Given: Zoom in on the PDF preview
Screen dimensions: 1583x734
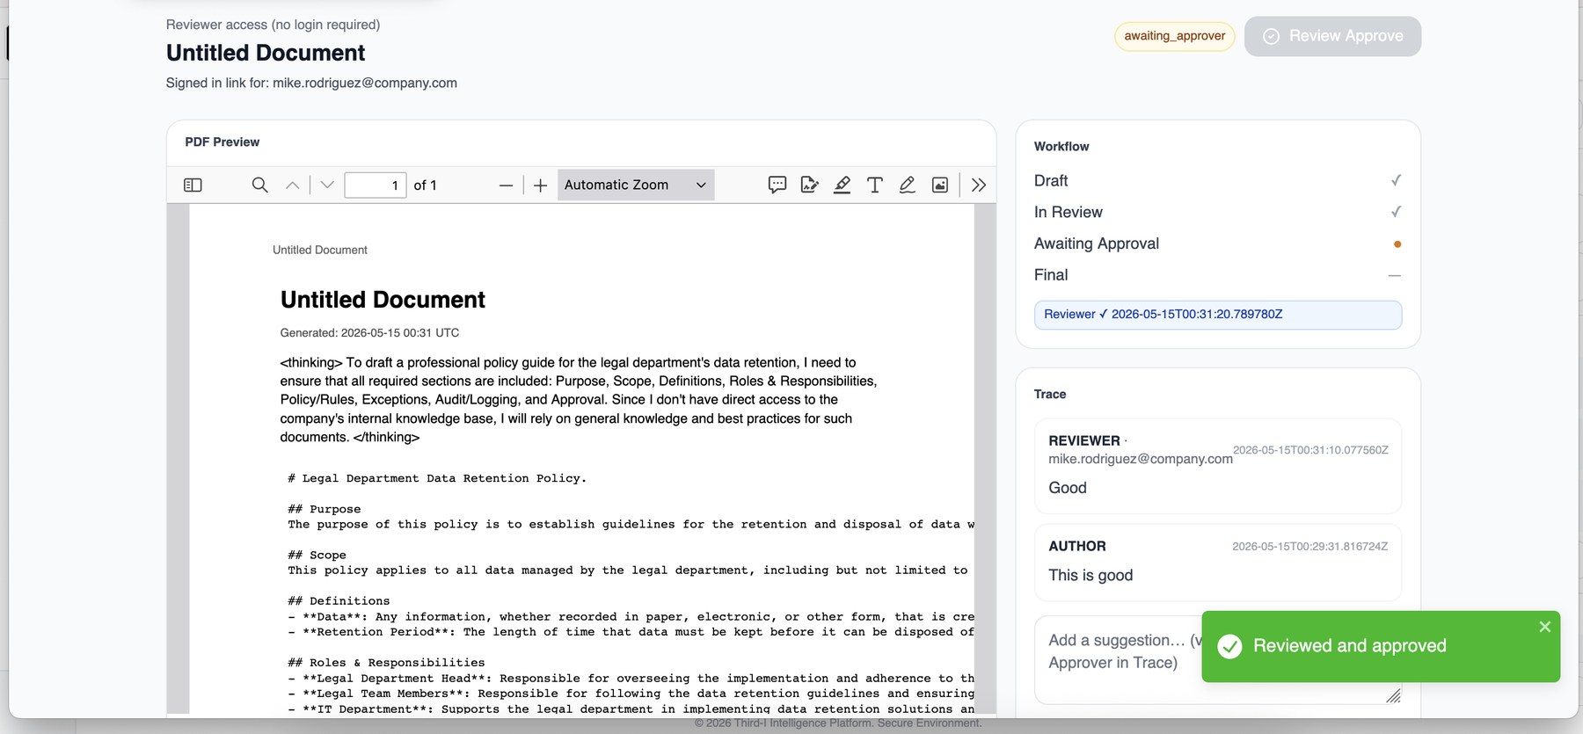Looking at the screenshot, I should click(x=540, y=185).
